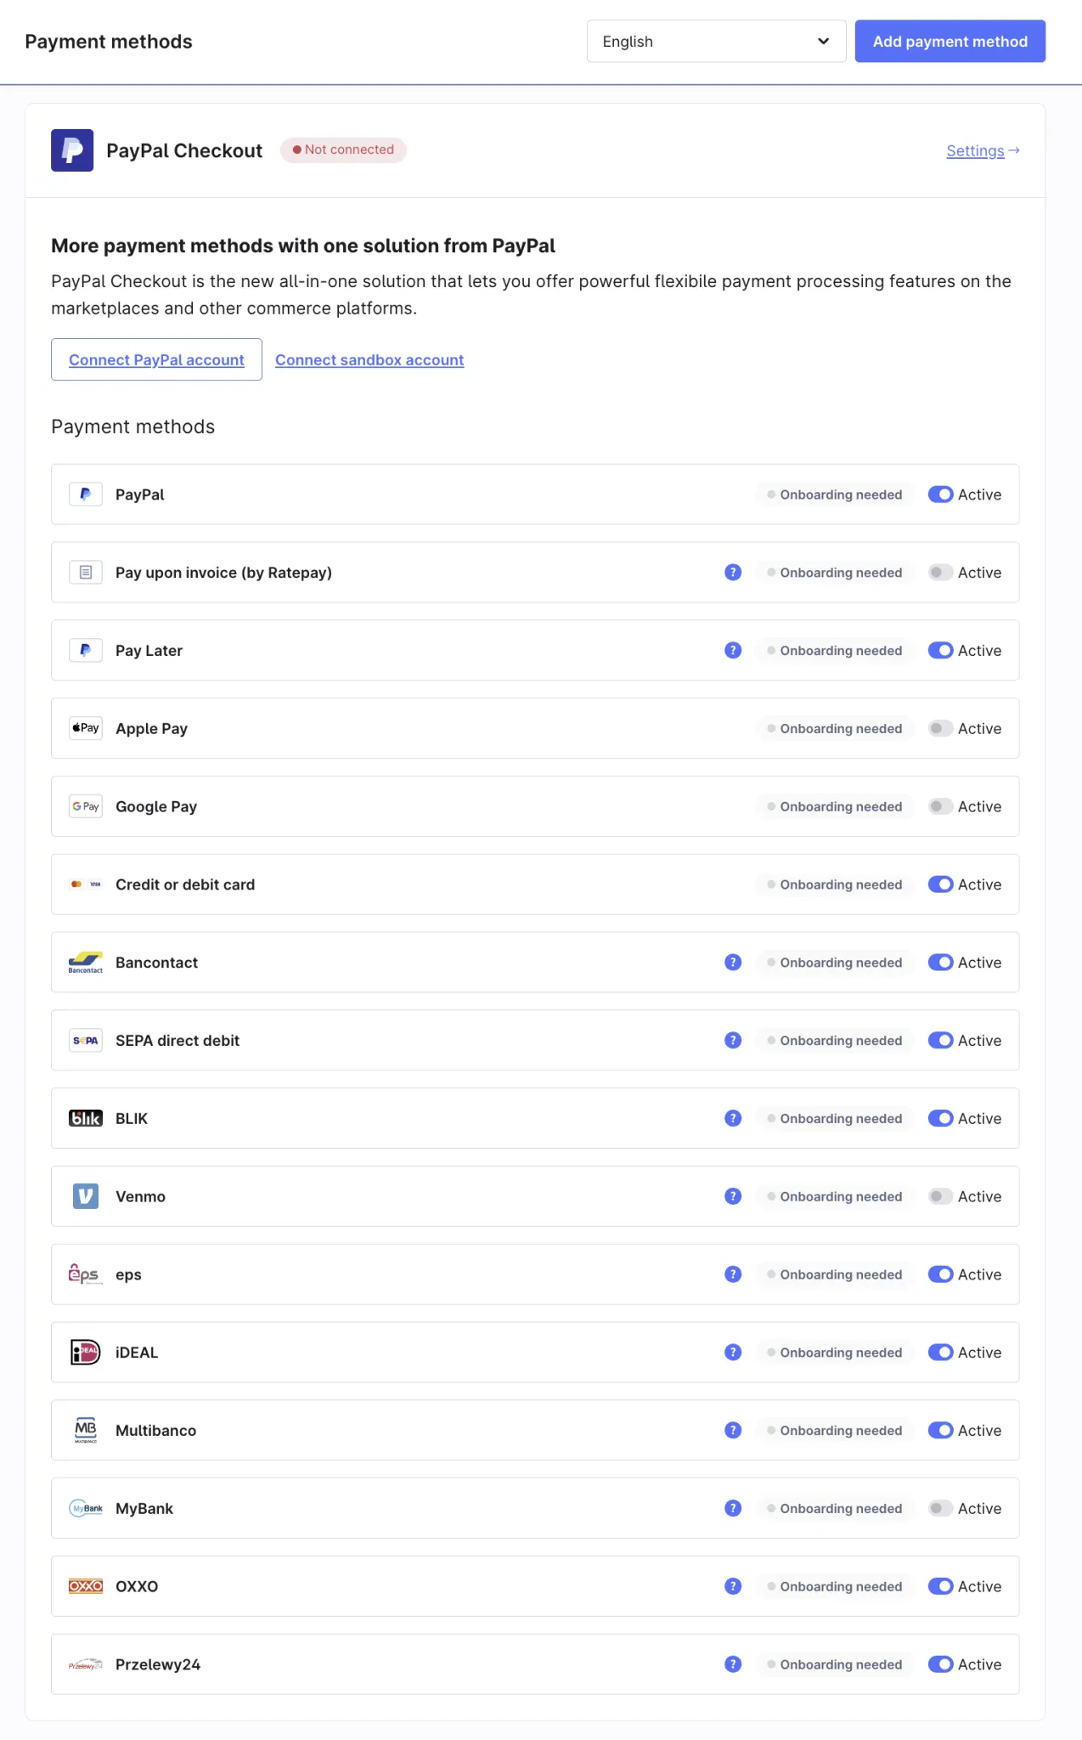
Task: Click the PayPal Checkout logo icon
Action: click(72, 150)
